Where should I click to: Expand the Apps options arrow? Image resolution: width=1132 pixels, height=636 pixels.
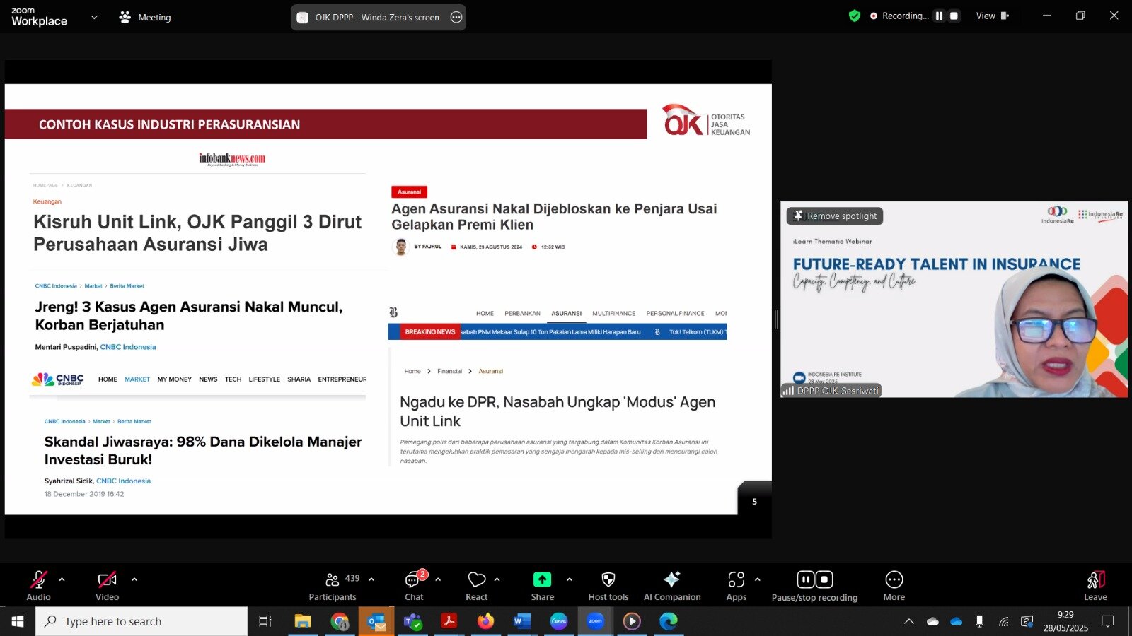tap(758, 579)
